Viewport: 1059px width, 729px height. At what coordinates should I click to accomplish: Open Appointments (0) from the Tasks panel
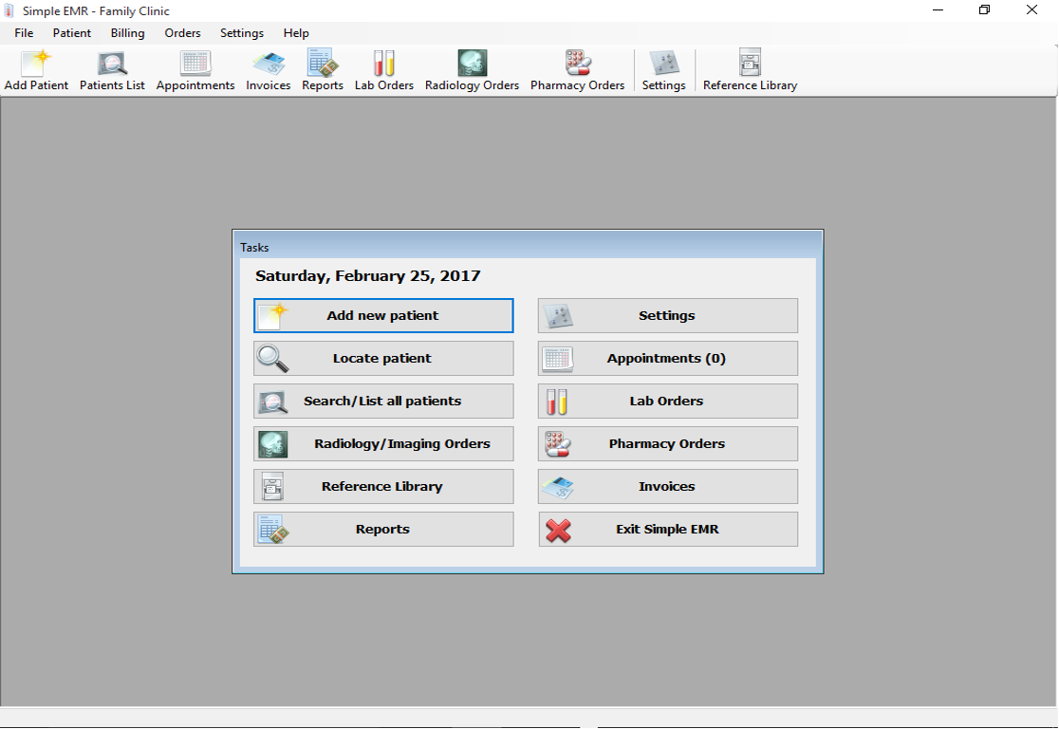point(667,358)
